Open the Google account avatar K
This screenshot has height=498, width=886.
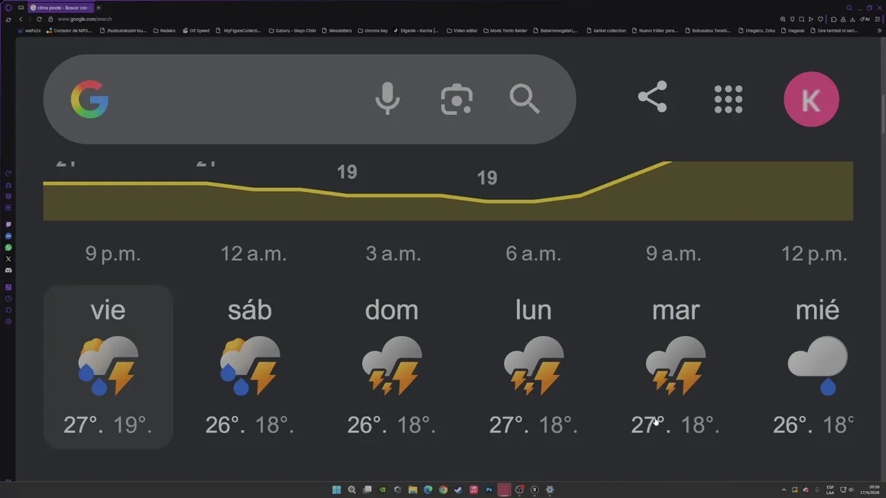811,100
